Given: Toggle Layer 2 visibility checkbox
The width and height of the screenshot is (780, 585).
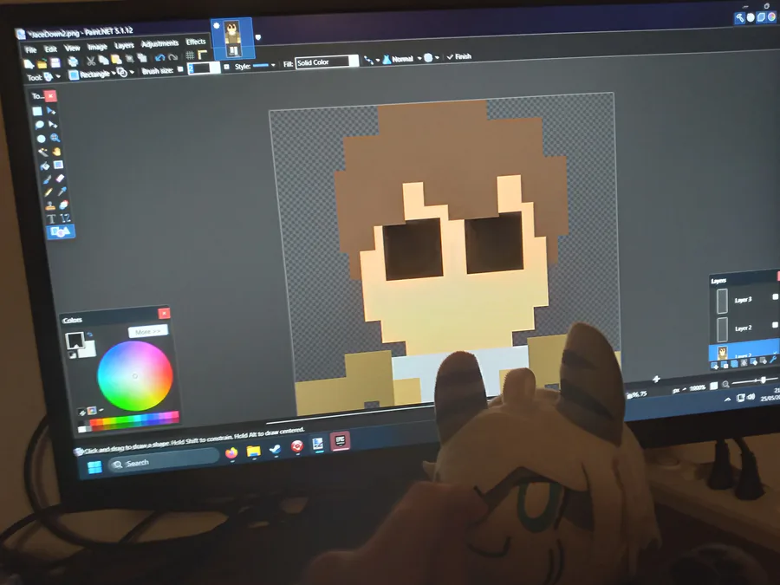Looking at the screenshot, I should tap(775, 325).
